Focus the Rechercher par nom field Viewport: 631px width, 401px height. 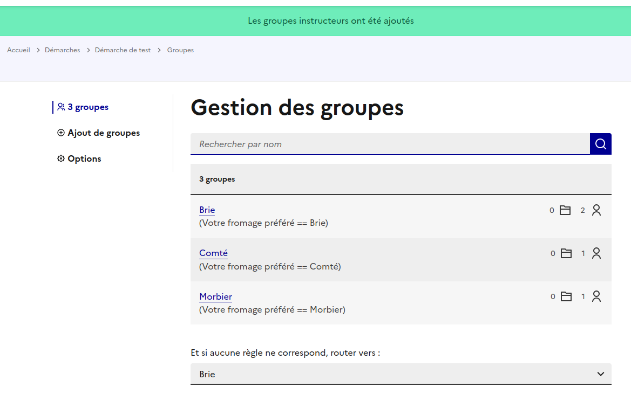(390, 144)
